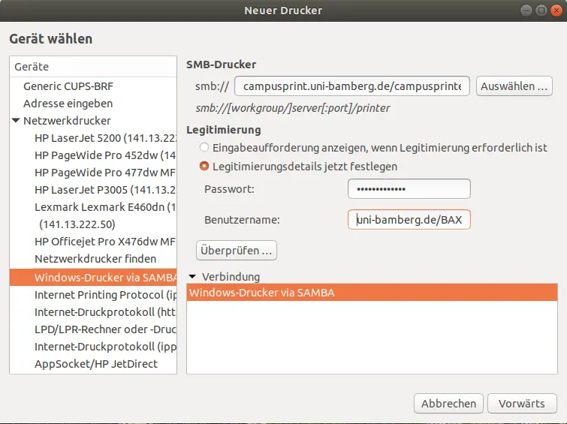Click the Netzwerkdrucker tree label

(x=67, y=120)
